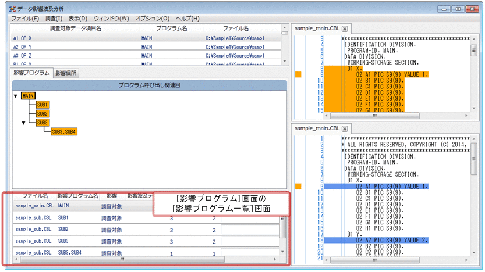Select the SUB3 program node
This screenshot has width=485, height=272.
point(43,123)
